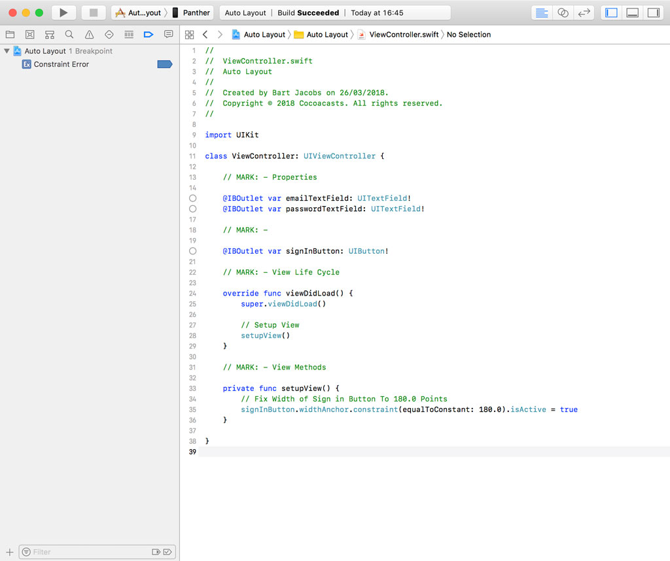Screen dimensions: 670x561
Task: Open the Project navigator
Action: [x=9, y=34]
